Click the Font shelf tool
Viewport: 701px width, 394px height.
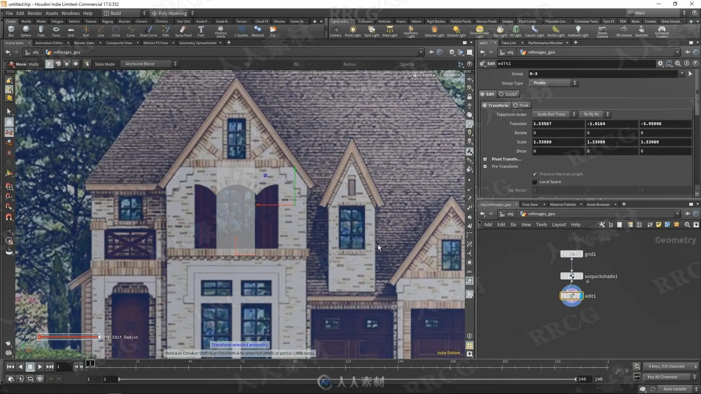(x=201, y=31)
